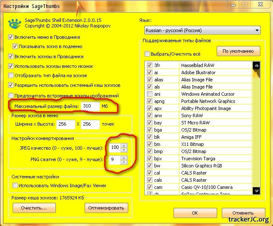Uncheck the bmp OS/2 Bitmap file type
Screen dimensions: 273x226
point(149,151)
